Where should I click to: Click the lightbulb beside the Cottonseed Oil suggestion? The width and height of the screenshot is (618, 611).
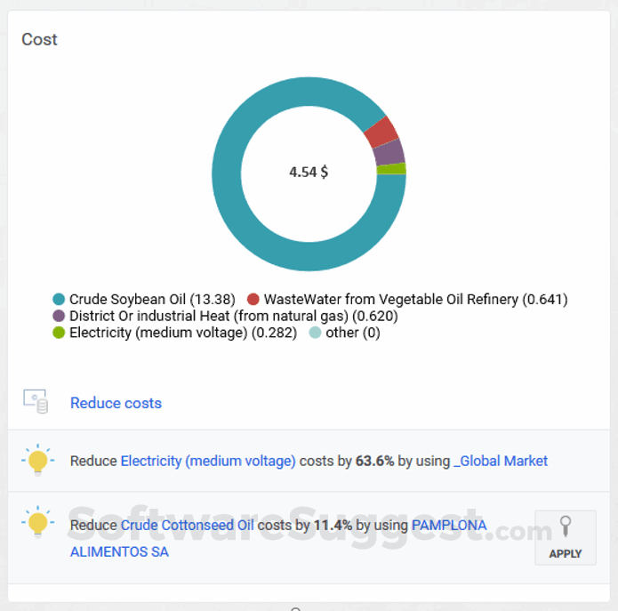coord(37,524)
